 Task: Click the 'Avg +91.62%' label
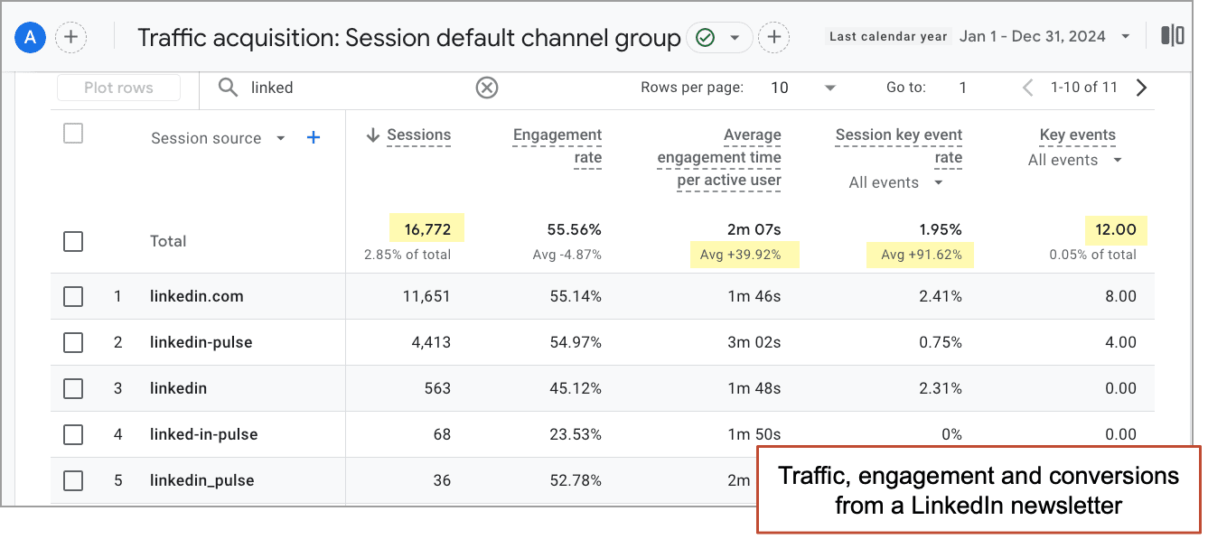[x=921, y=255]
